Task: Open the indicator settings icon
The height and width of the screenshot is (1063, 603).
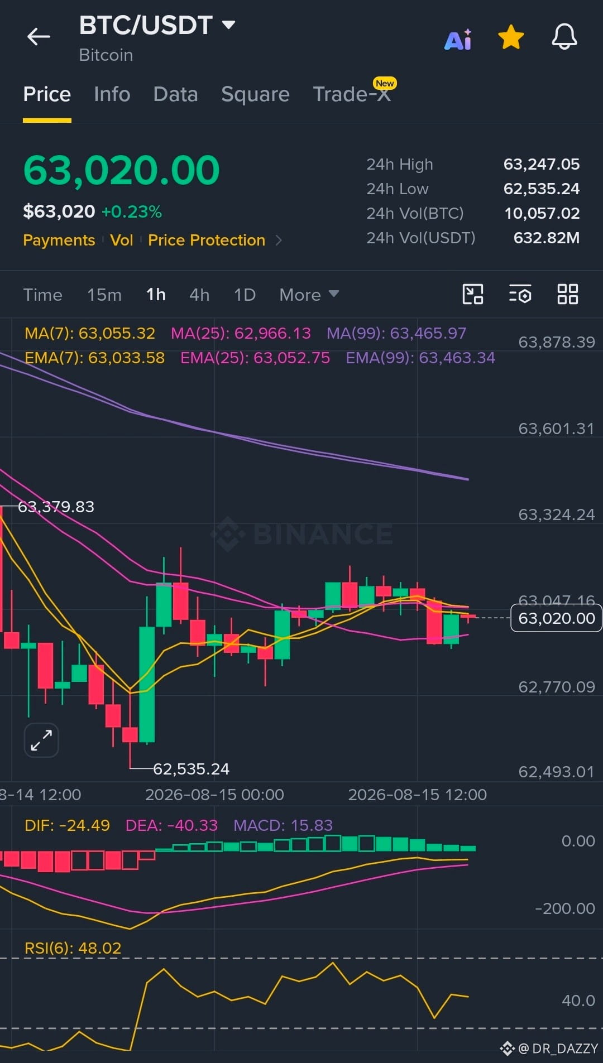Action: (520, 294)
